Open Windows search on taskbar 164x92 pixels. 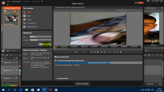9,90
